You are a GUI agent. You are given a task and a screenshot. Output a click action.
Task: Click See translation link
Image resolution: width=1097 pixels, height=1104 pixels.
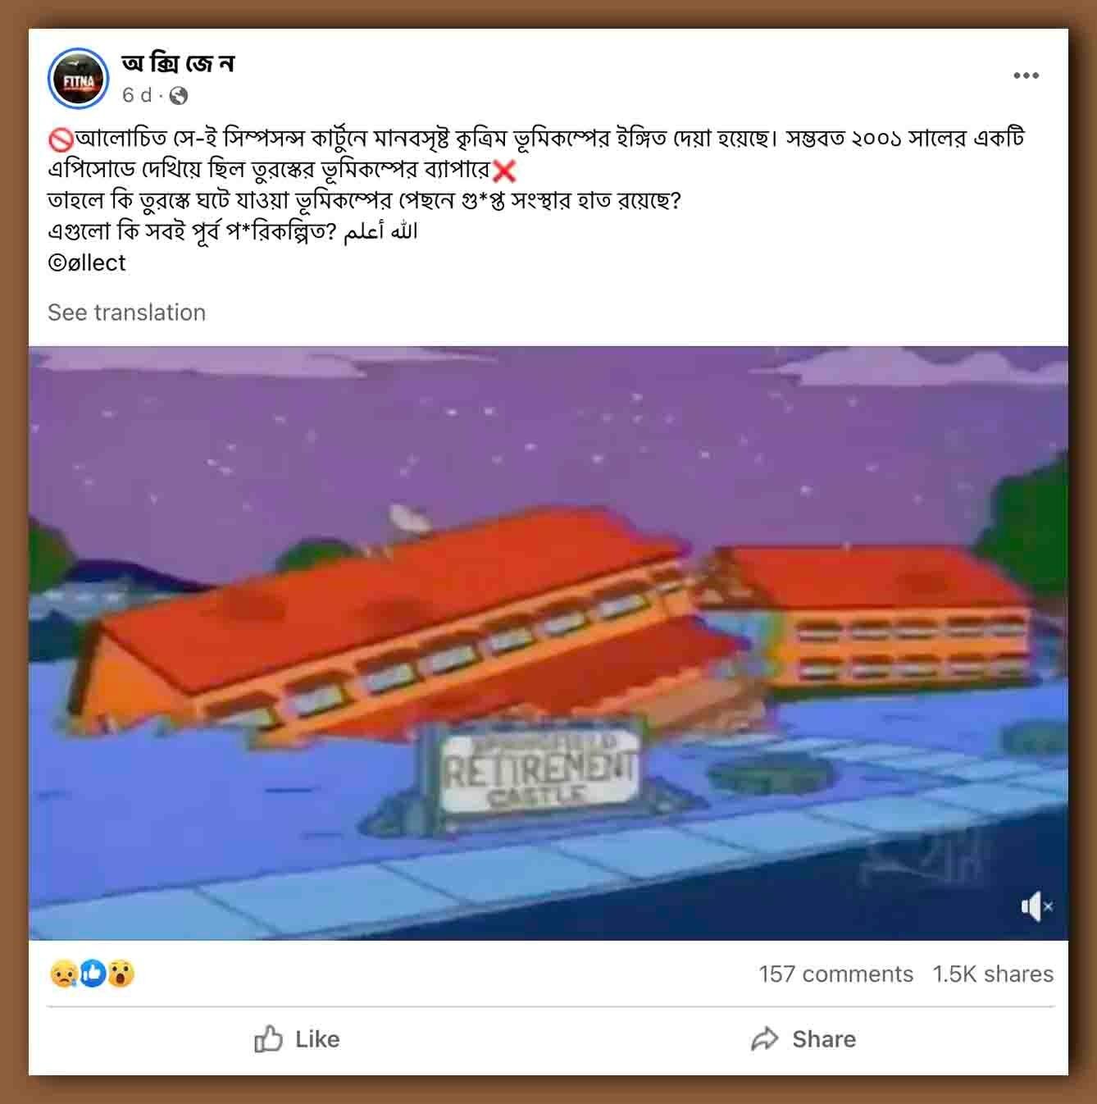click(126, 312)
